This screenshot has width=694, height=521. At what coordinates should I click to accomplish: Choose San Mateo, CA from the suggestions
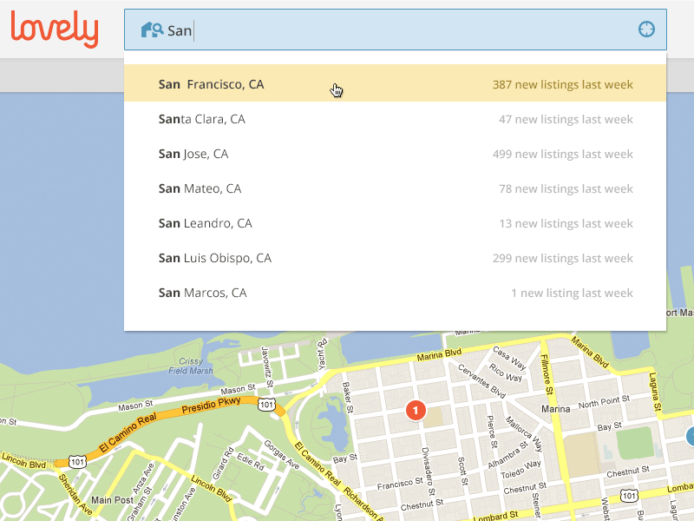200,188
